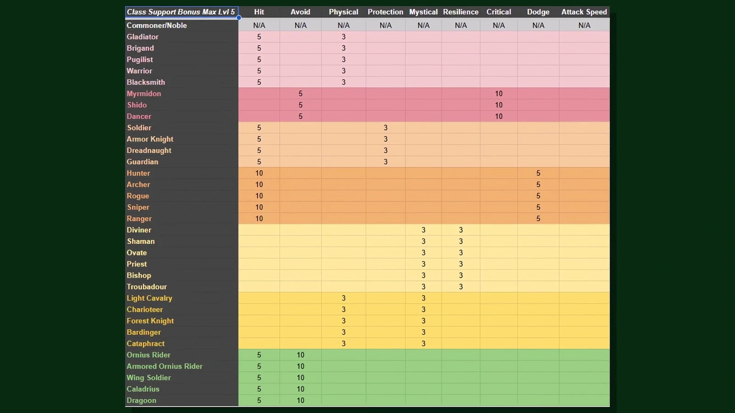Click the Priest row label
The image size is (735, 413).
(x=137, y=264)
